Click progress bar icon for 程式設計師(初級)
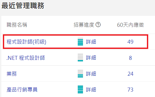The image size is (155, 97). [x=80, y=42]
